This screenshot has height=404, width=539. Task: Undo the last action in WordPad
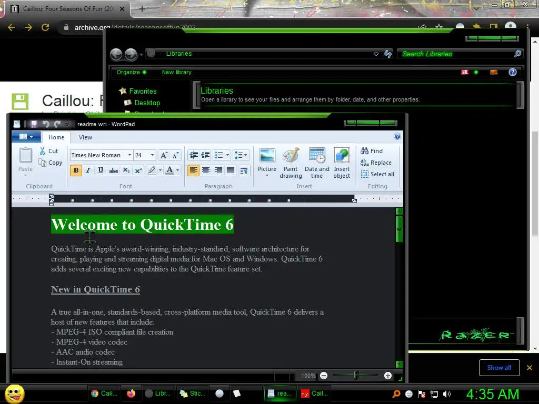(x=46, y=124)
